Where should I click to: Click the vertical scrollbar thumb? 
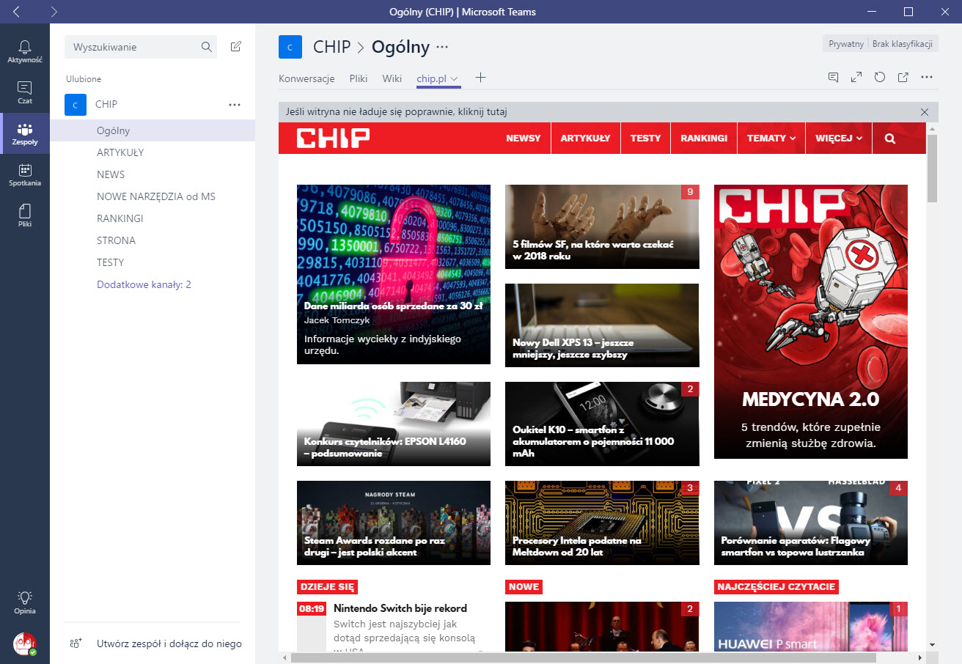(x=932, y=168)
